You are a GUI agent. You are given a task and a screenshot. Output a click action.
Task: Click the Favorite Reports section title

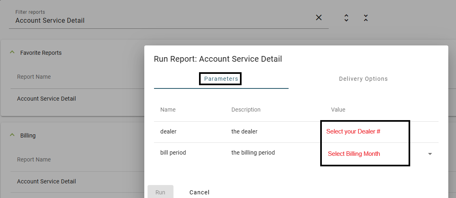tap(41, 53)
